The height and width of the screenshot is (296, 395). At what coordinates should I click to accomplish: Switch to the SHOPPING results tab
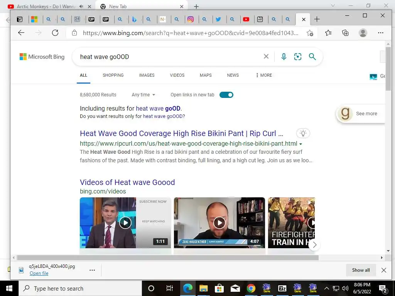pyautogui.click(x=113, y=75)
